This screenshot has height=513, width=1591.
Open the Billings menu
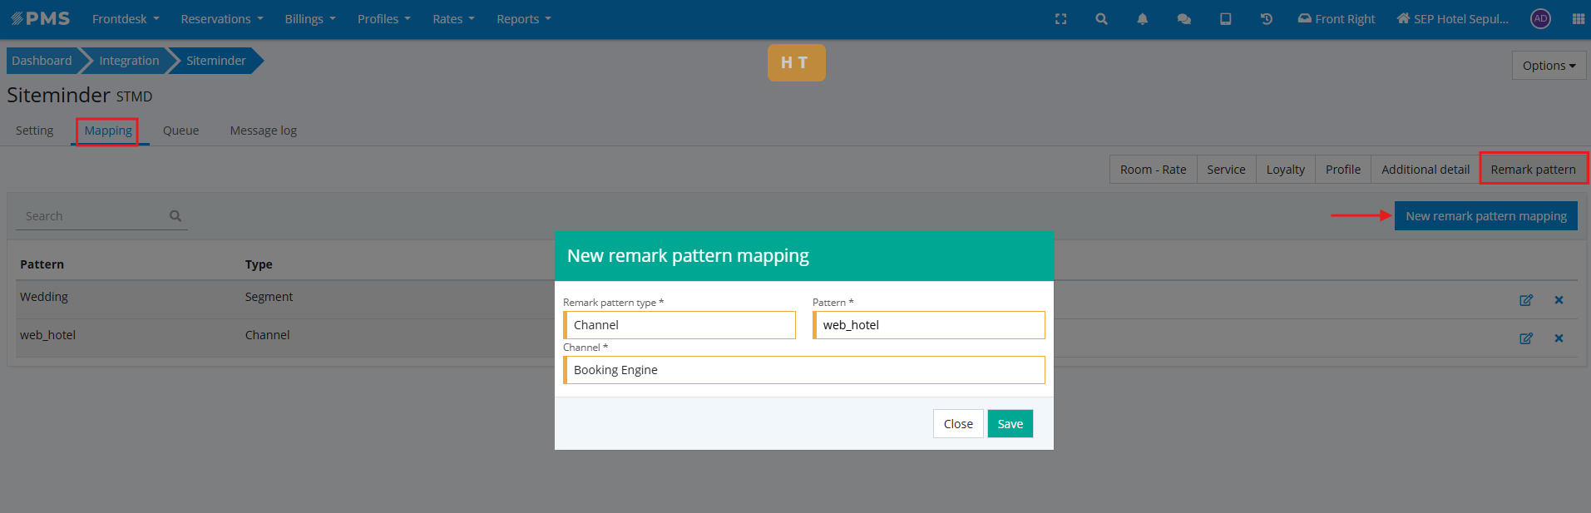[x=309, y=19]
